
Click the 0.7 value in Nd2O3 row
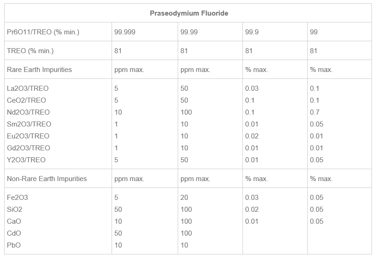coord(315,112)
